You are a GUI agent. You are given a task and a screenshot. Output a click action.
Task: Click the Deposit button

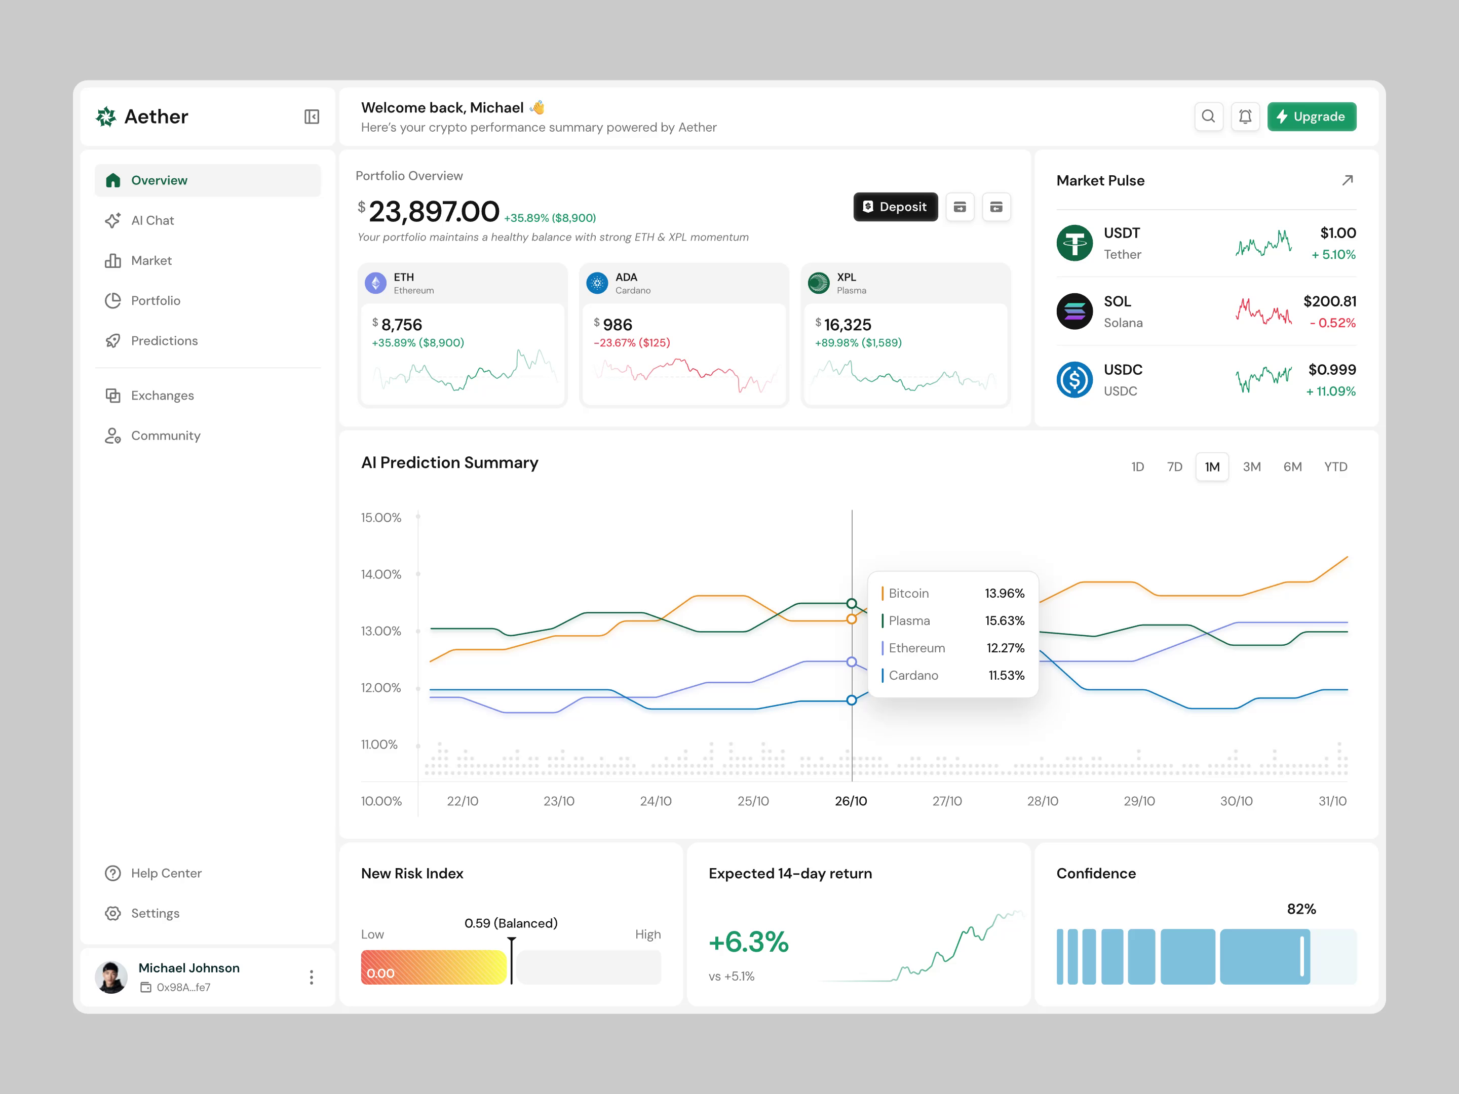[895, 207]
